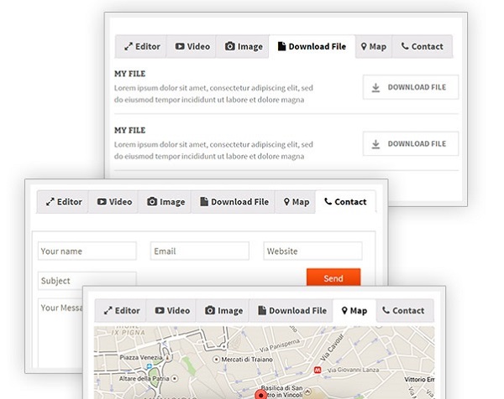504x399 pixels.
Task: Focus the Website input field
Action: coord(312,251)
